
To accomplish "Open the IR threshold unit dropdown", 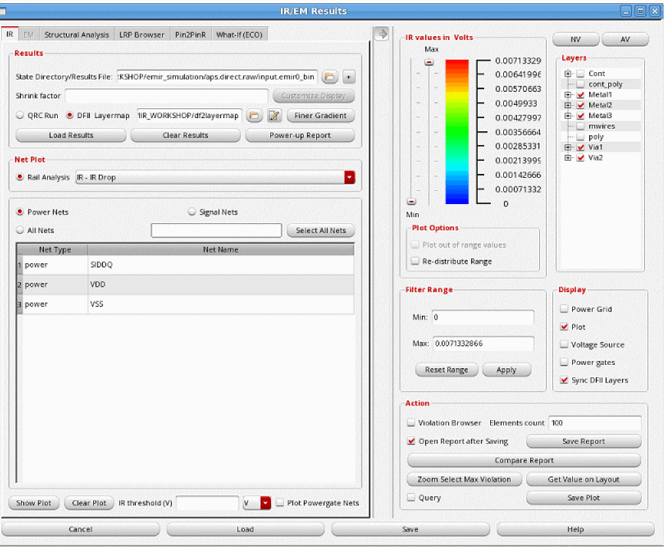I will tap(266, 503).
